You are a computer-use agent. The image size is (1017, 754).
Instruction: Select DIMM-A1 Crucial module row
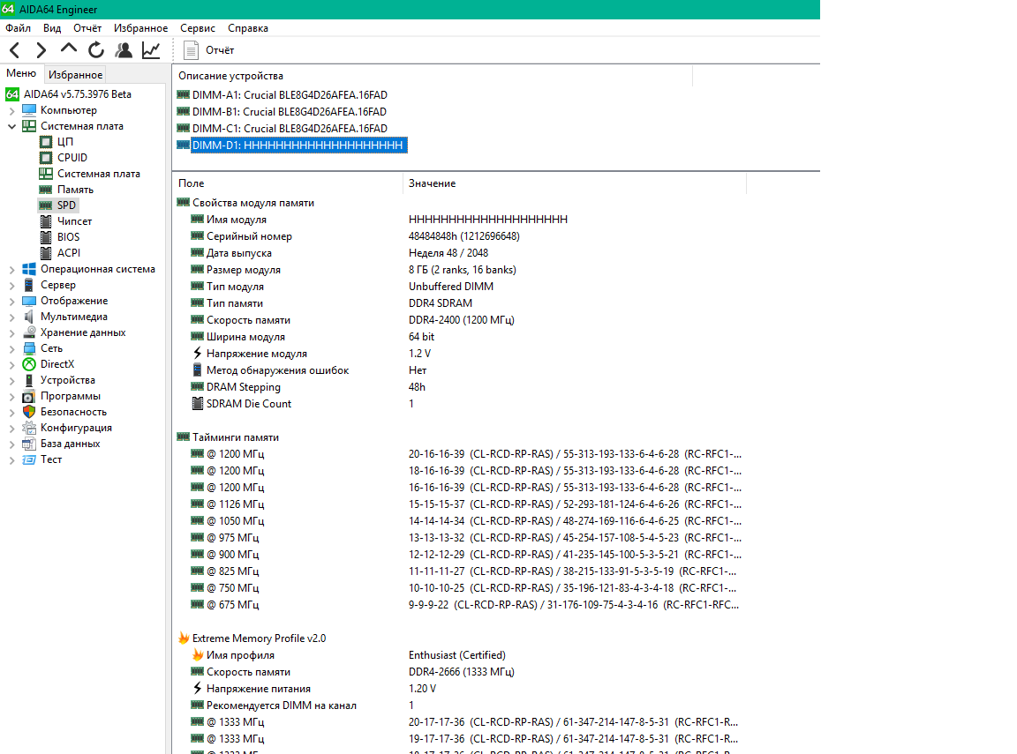290,94
